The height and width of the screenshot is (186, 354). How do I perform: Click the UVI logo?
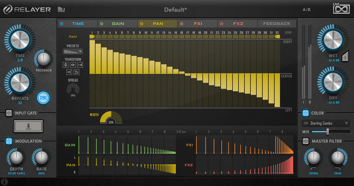(x=341, y=9)
